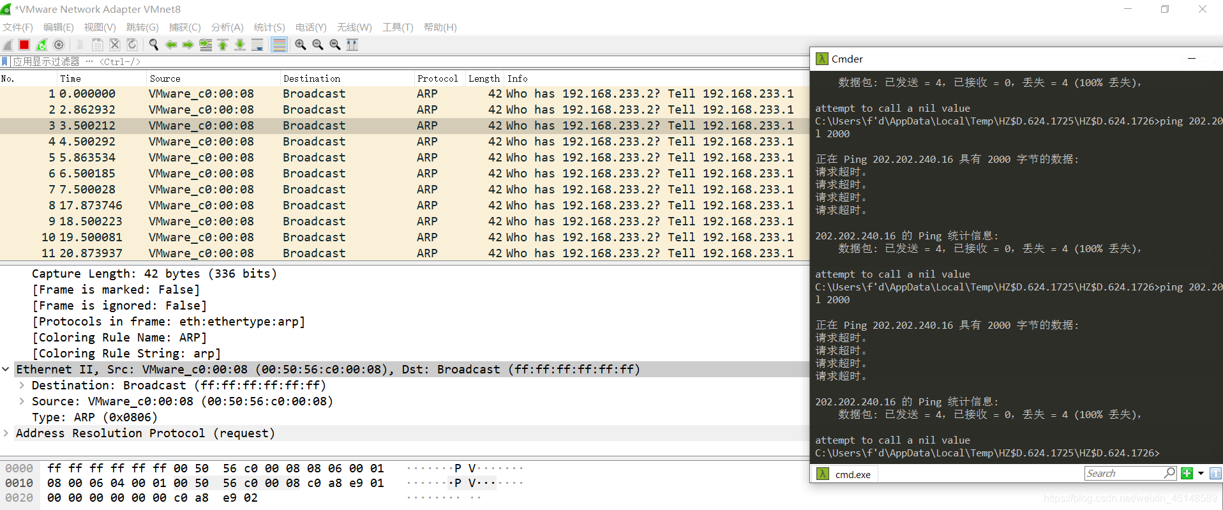Open the 统计(S) menu

point(269,27)
